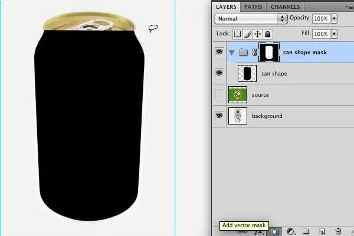The height and width of the screenshot is (236, 354).
Task: Hide the background layer
Action: (x=219, y=116)
